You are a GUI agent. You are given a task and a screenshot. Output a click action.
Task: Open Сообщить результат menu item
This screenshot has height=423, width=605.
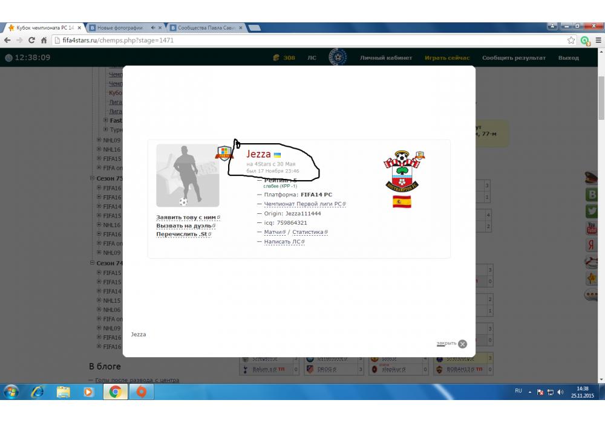pos(514,58)
